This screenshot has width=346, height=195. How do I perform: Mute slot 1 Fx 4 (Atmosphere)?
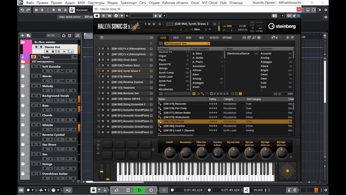coord(103,49)
